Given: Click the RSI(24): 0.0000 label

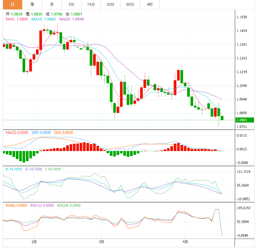Looking at the screenshot, I should pyautogui.click(x=69, y=205).
